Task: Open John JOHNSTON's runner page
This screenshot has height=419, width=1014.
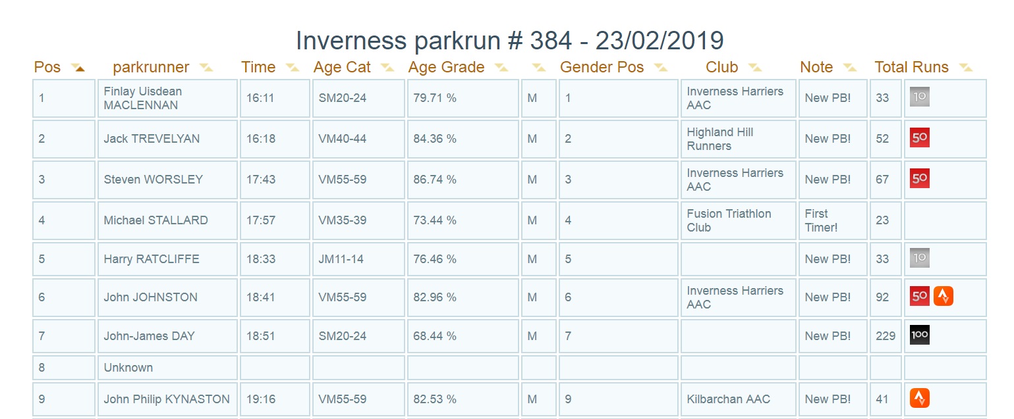Action: pyautogui.click(x=151, y=297)
